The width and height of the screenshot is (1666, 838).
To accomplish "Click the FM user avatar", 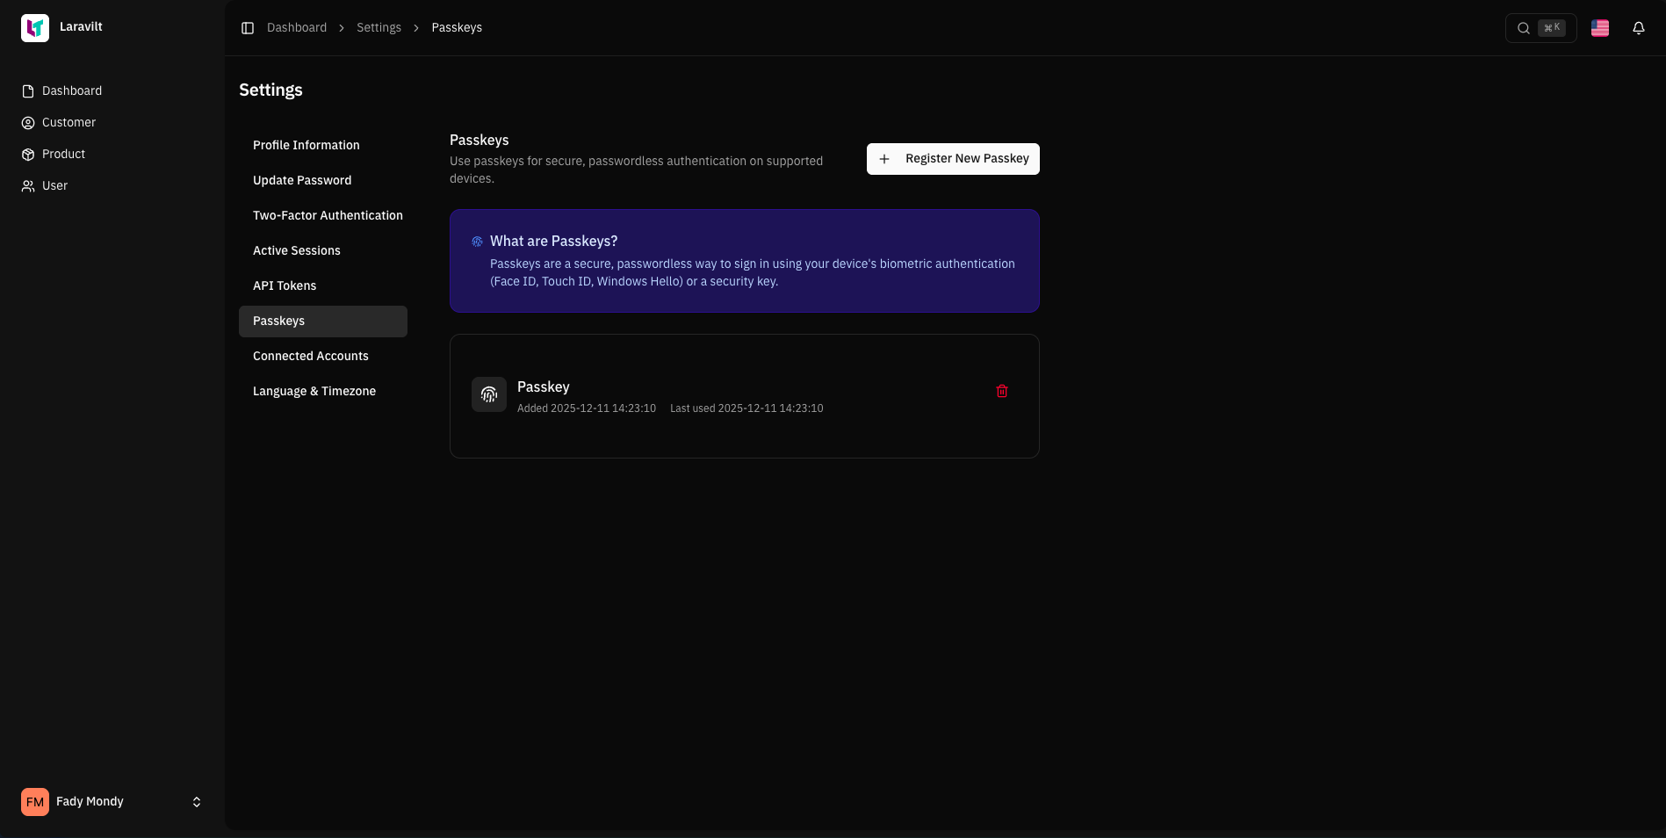I will (35, 801).
